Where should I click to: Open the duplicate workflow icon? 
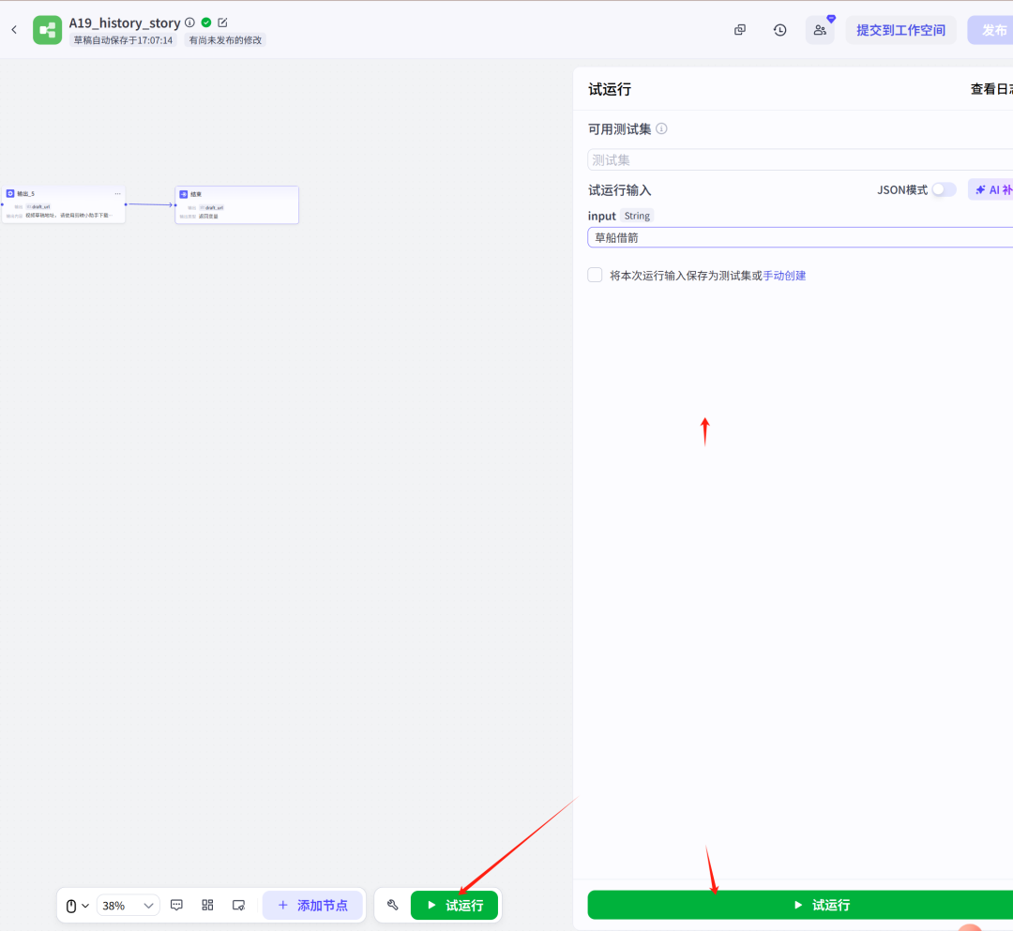click(740, 30)
